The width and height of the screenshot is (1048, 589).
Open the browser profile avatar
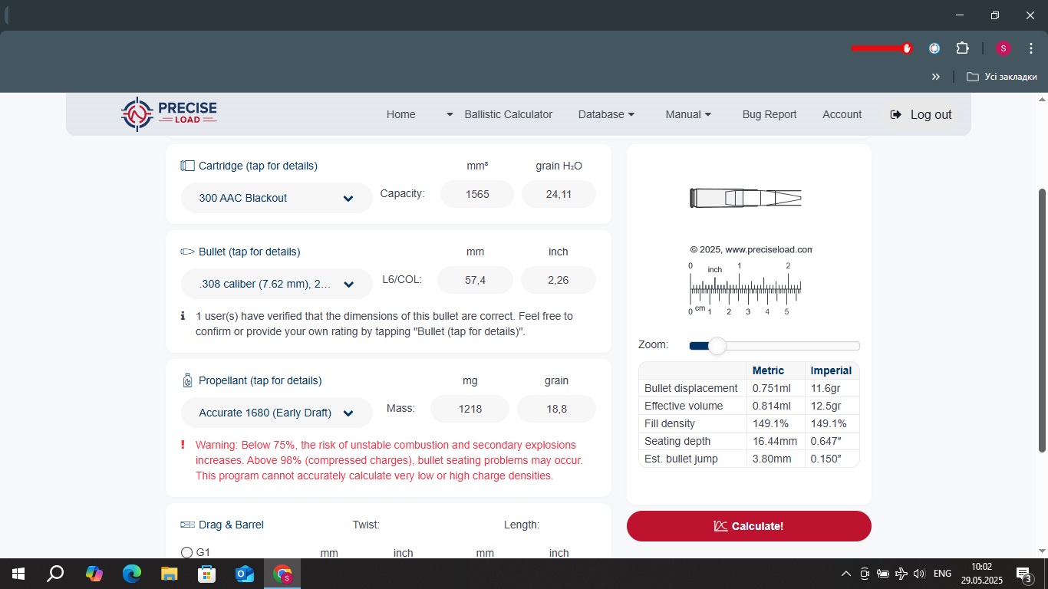tap(1003, 48)
